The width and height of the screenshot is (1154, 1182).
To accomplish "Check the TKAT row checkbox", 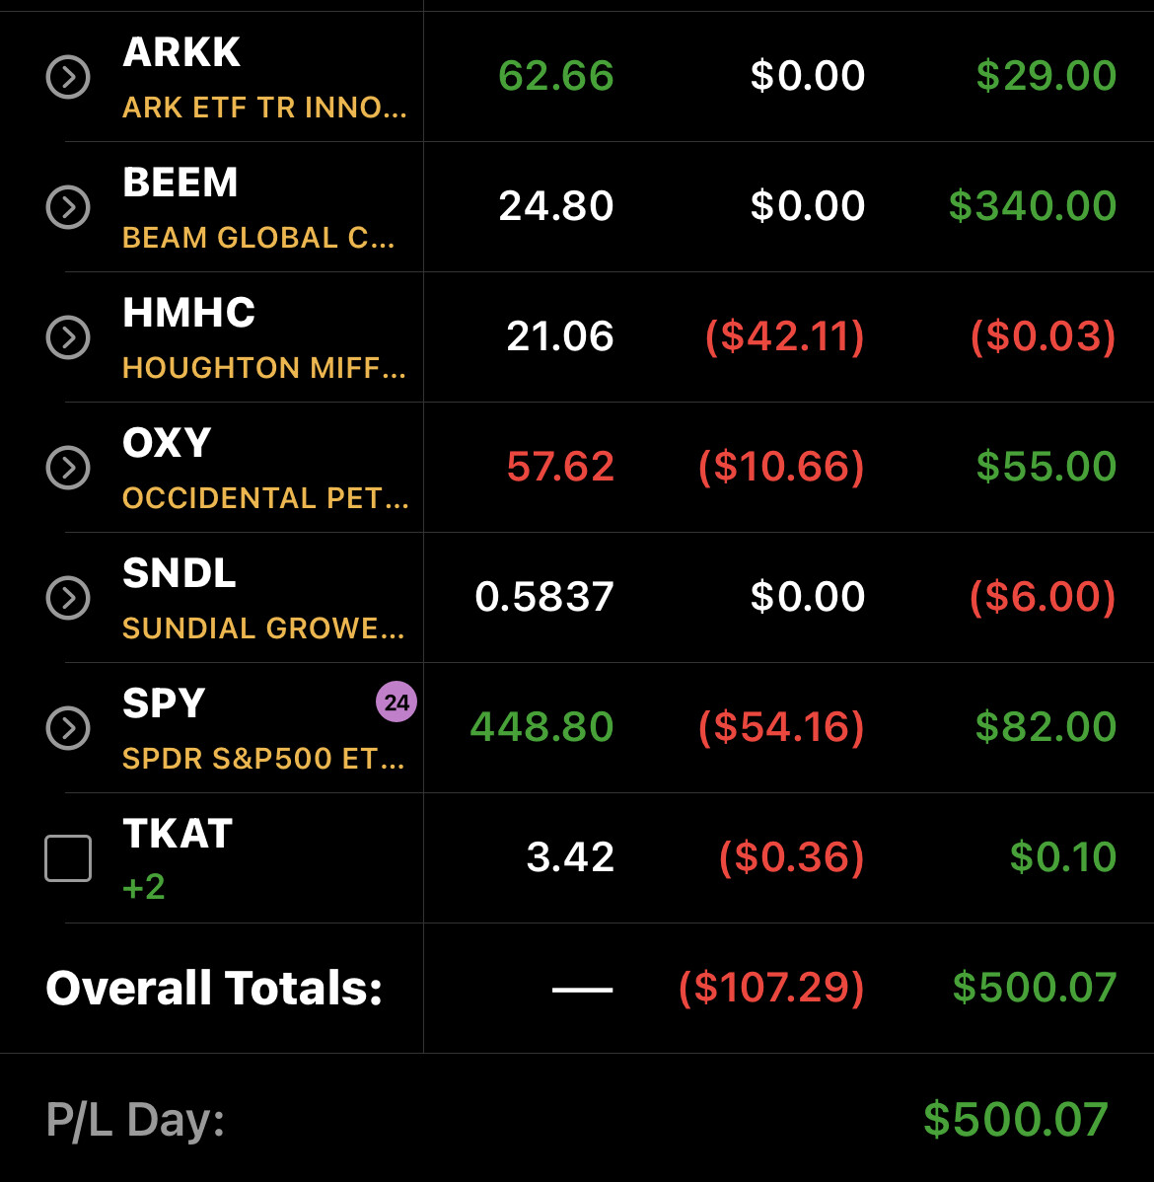I will coord(68,857).
